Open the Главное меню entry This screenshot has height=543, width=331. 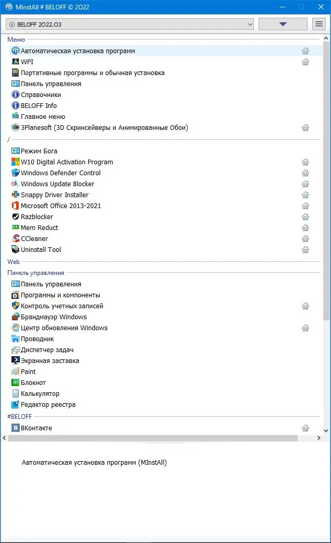point(43,117)
